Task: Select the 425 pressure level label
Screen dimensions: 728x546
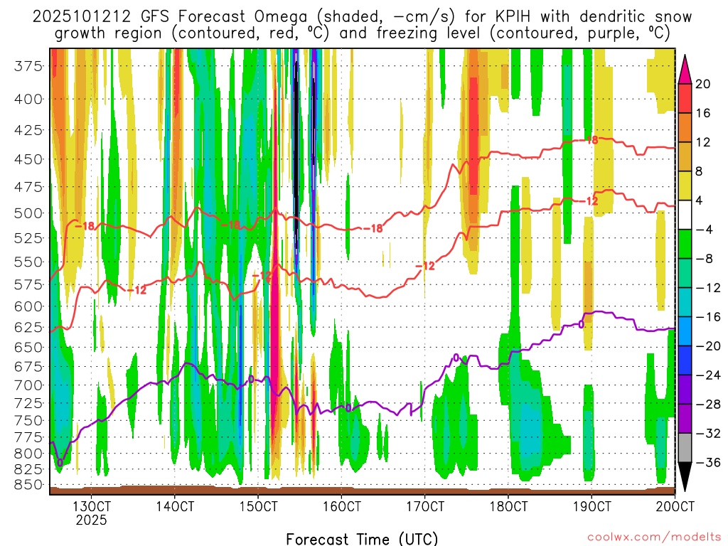Action: pos(28,130)
